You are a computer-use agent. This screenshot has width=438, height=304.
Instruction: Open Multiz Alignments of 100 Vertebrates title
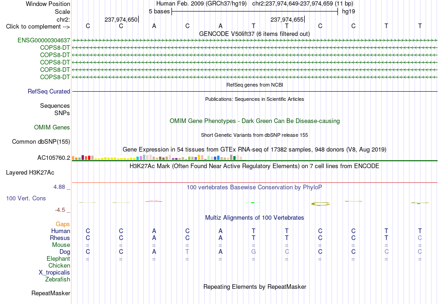pyautogui.click(x=255, y=218)
